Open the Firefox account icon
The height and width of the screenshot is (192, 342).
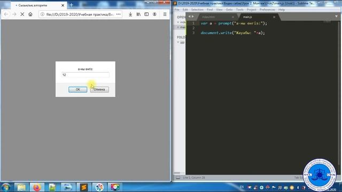click(154, 14)
